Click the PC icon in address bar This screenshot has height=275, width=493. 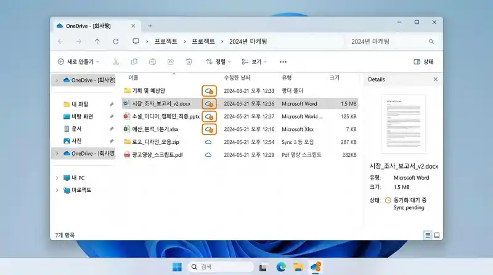pos(136,41)
